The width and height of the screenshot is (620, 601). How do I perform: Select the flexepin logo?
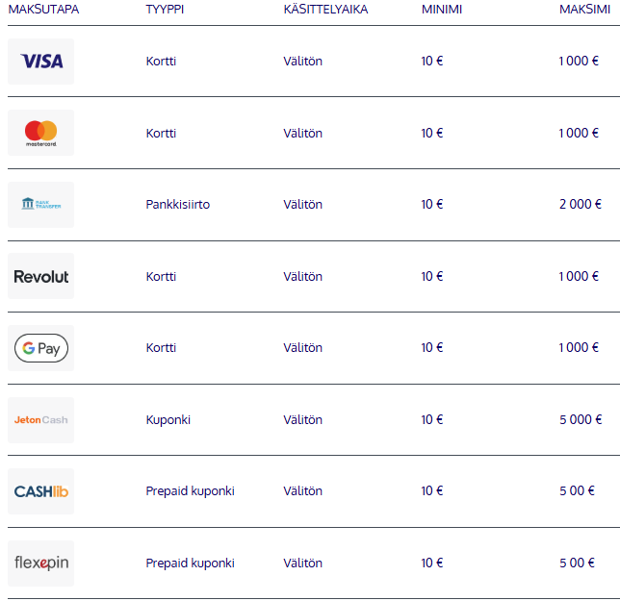coord(41,563)
